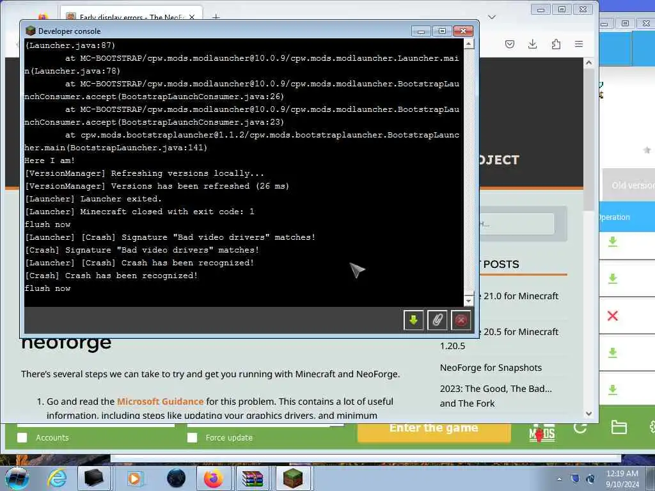
Task: Close the Early display errors tab
Action: [x=192, y=17]
